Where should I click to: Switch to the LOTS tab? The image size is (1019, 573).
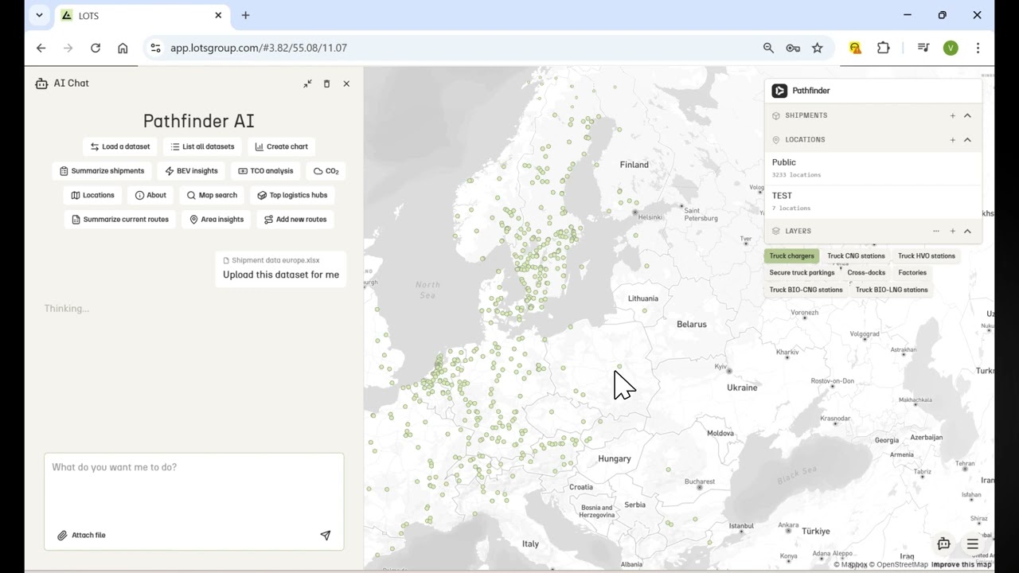143,16
